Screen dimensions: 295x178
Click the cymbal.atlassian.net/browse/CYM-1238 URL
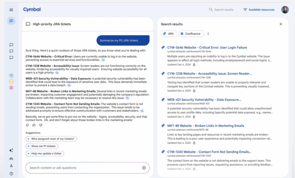click(x=189, y=77)
